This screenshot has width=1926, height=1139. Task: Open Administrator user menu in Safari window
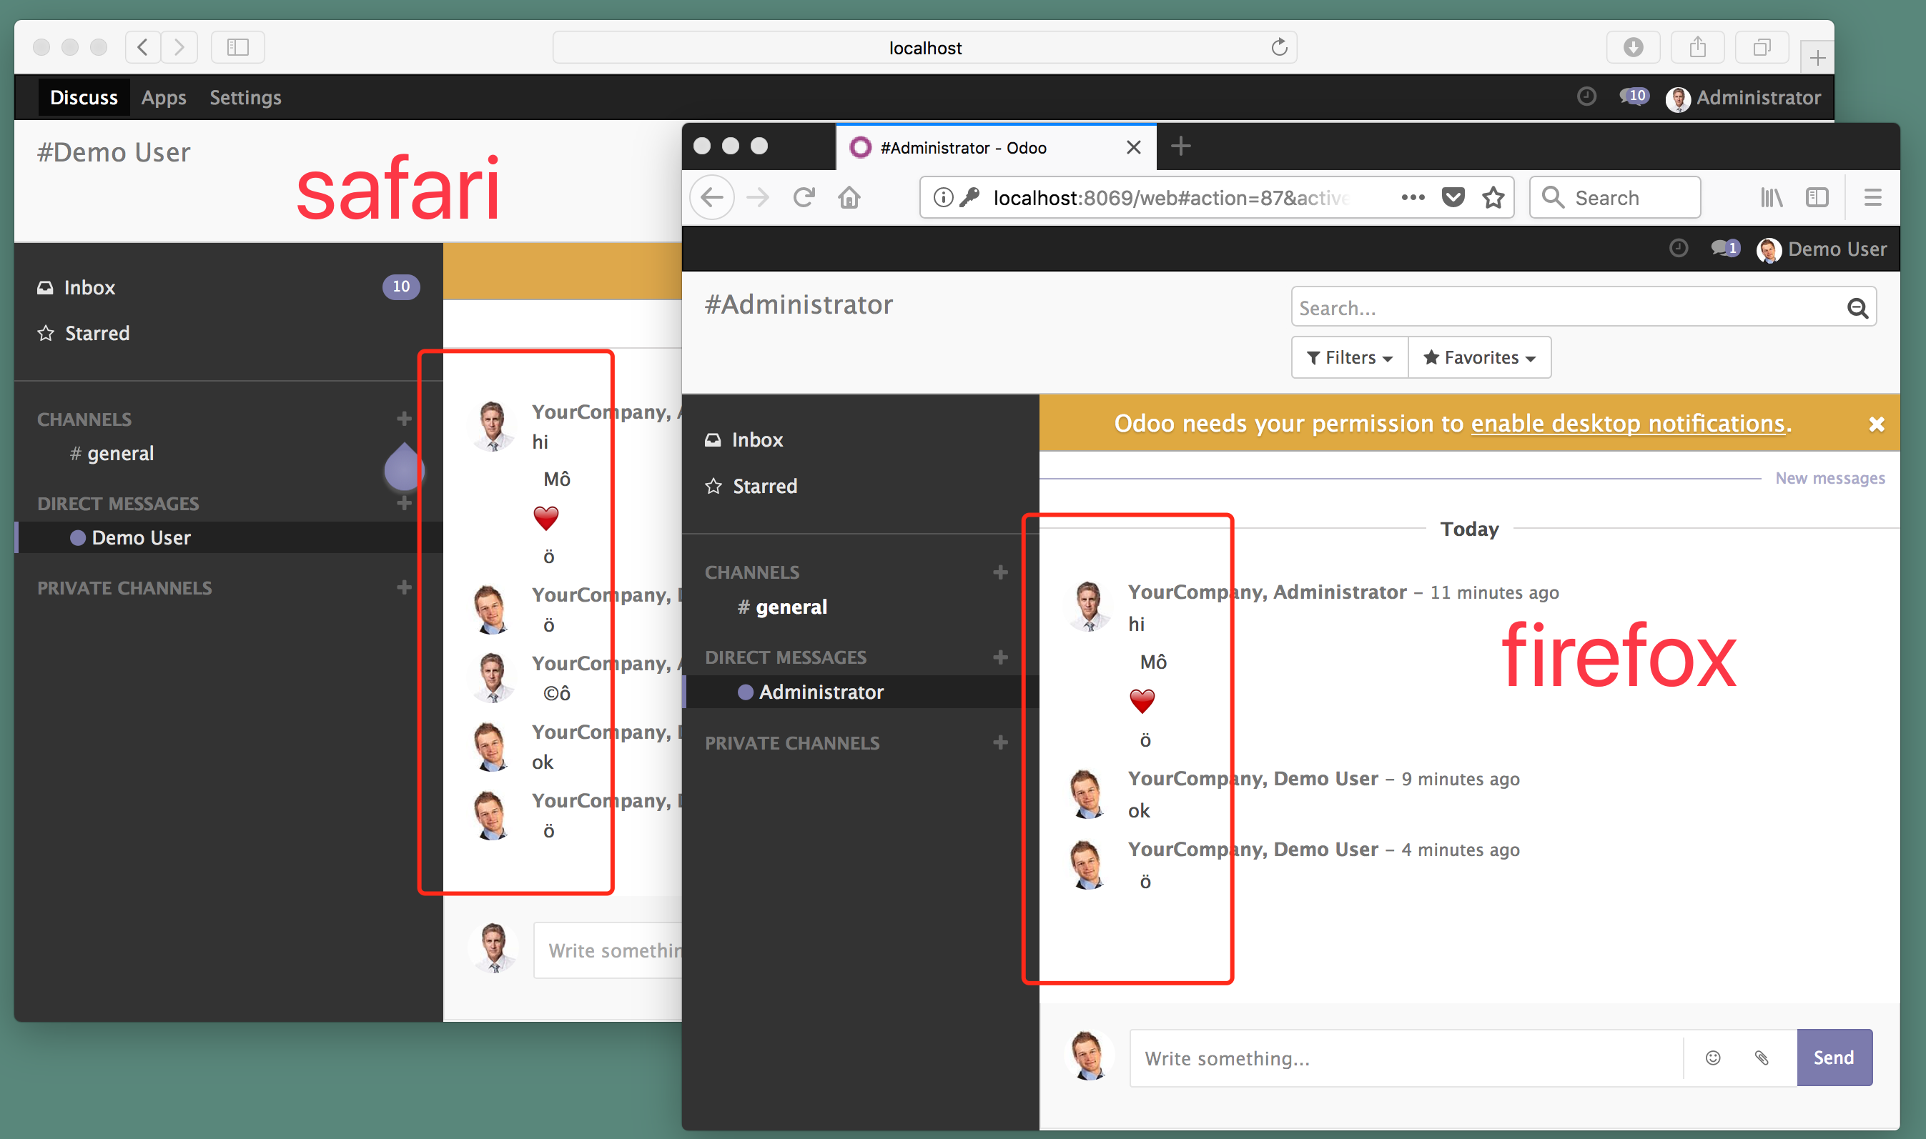tap(1743, 98)
